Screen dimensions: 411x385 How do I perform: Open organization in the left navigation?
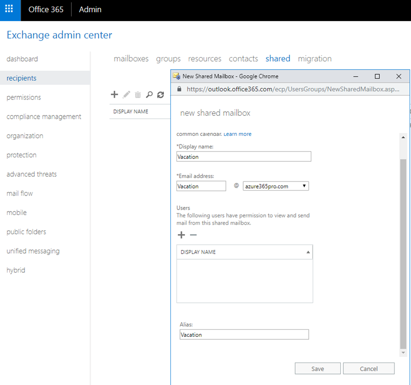(25, 136)
